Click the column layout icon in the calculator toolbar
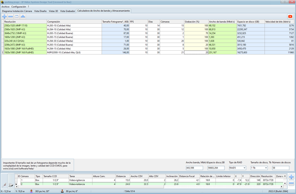 coord(17,16)
